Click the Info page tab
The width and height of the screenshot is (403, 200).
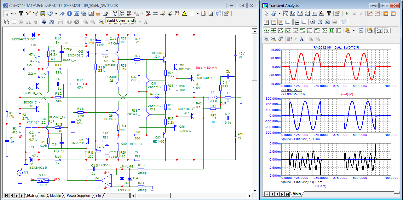pos(98,196)
